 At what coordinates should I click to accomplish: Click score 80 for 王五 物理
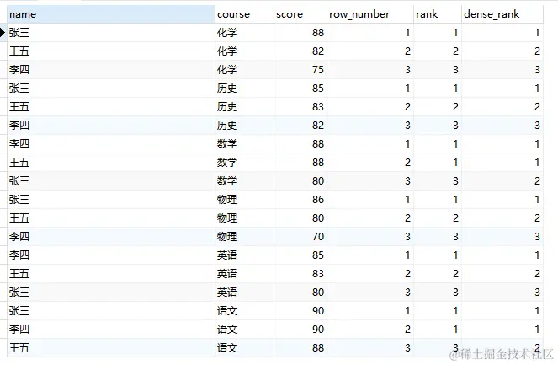coord(300,218)
